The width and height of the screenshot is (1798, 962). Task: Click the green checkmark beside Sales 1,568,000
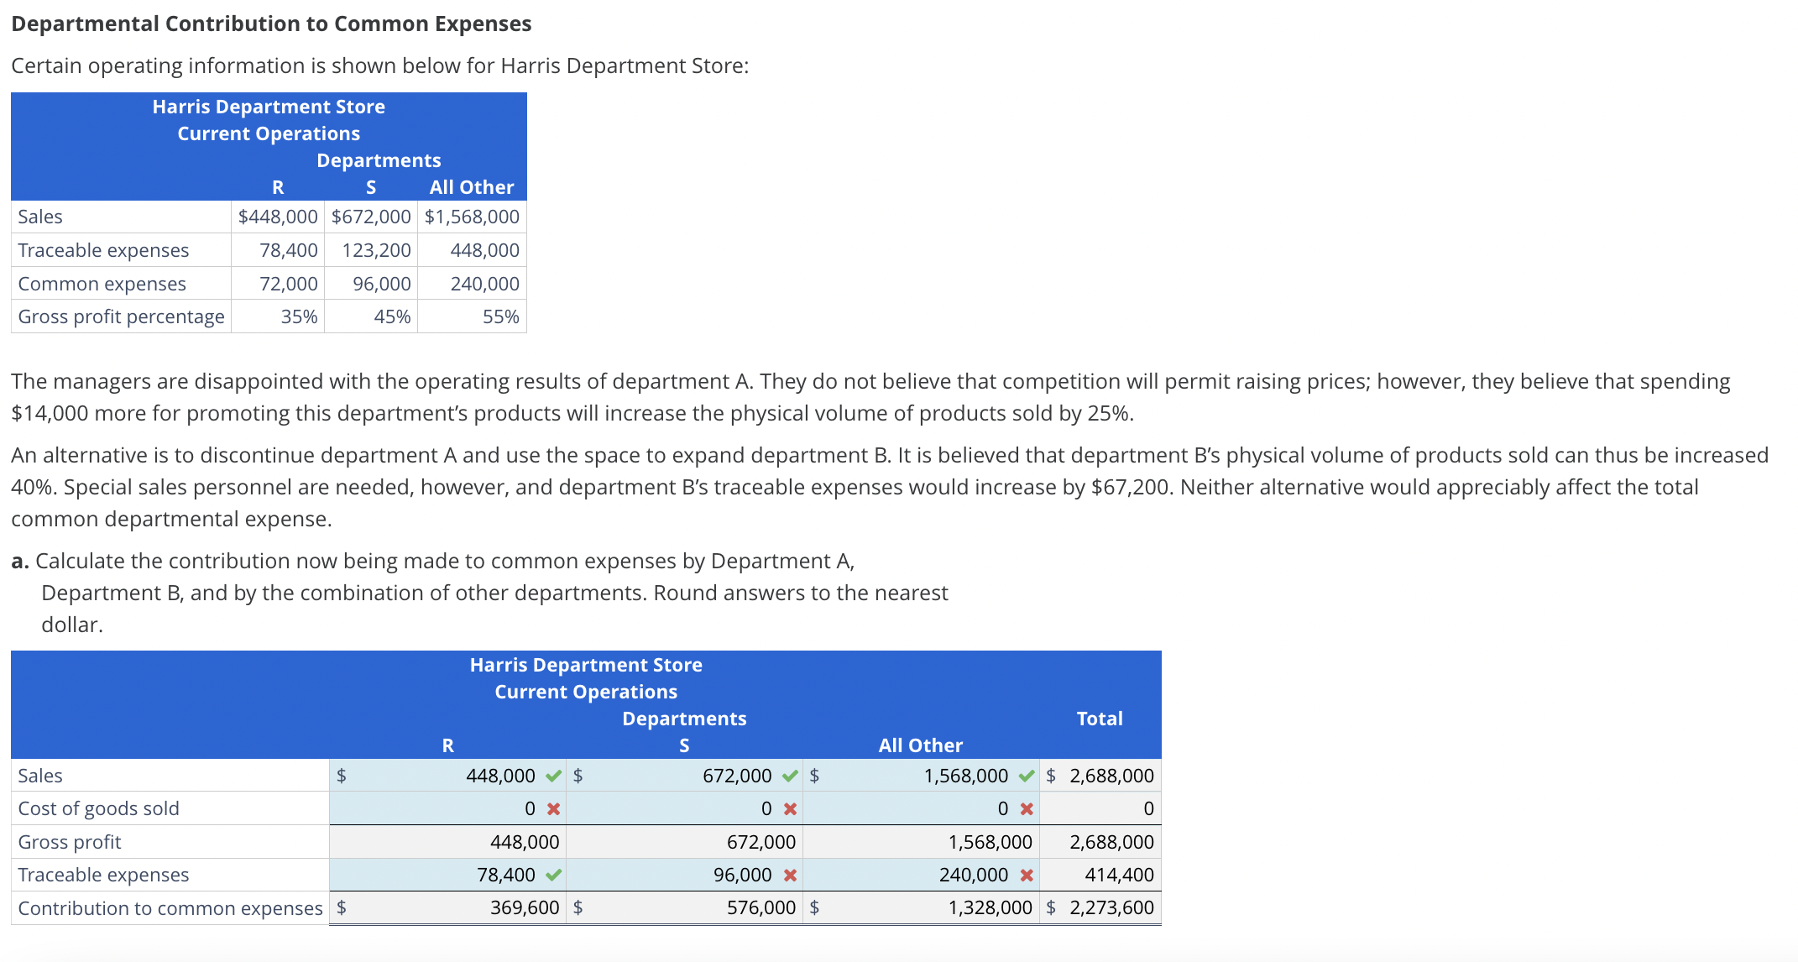(x=1025, y=776)
